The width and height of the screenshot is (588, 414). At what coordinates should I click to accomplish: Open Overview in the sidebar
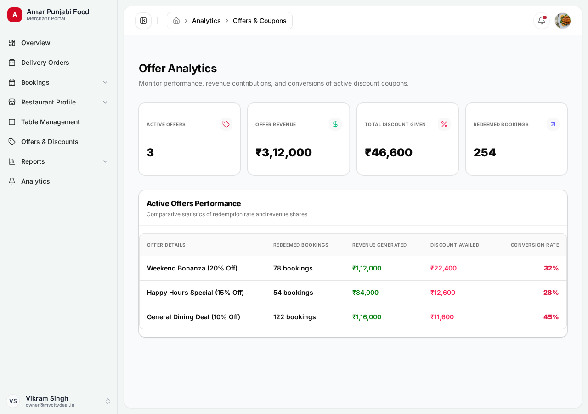(x=59, y=43)
